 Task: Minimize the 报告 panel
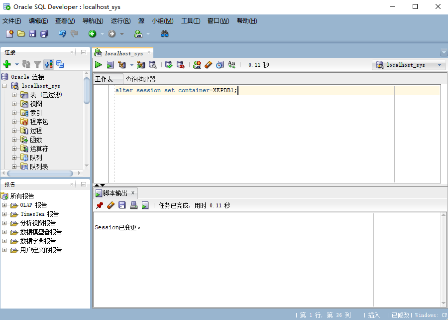(x=84, y=184)
